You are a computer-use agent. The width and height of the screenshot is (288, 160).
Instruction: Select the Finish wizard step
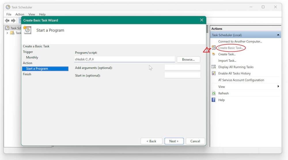tap(27, 74)
